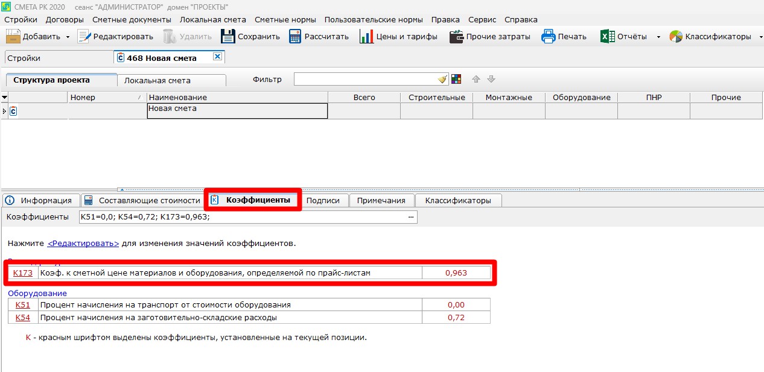Image resolution: width=764 pixels, height=372 pixels.
Task: Click the Редактировать pencil icon
Action: coord(84,36)
